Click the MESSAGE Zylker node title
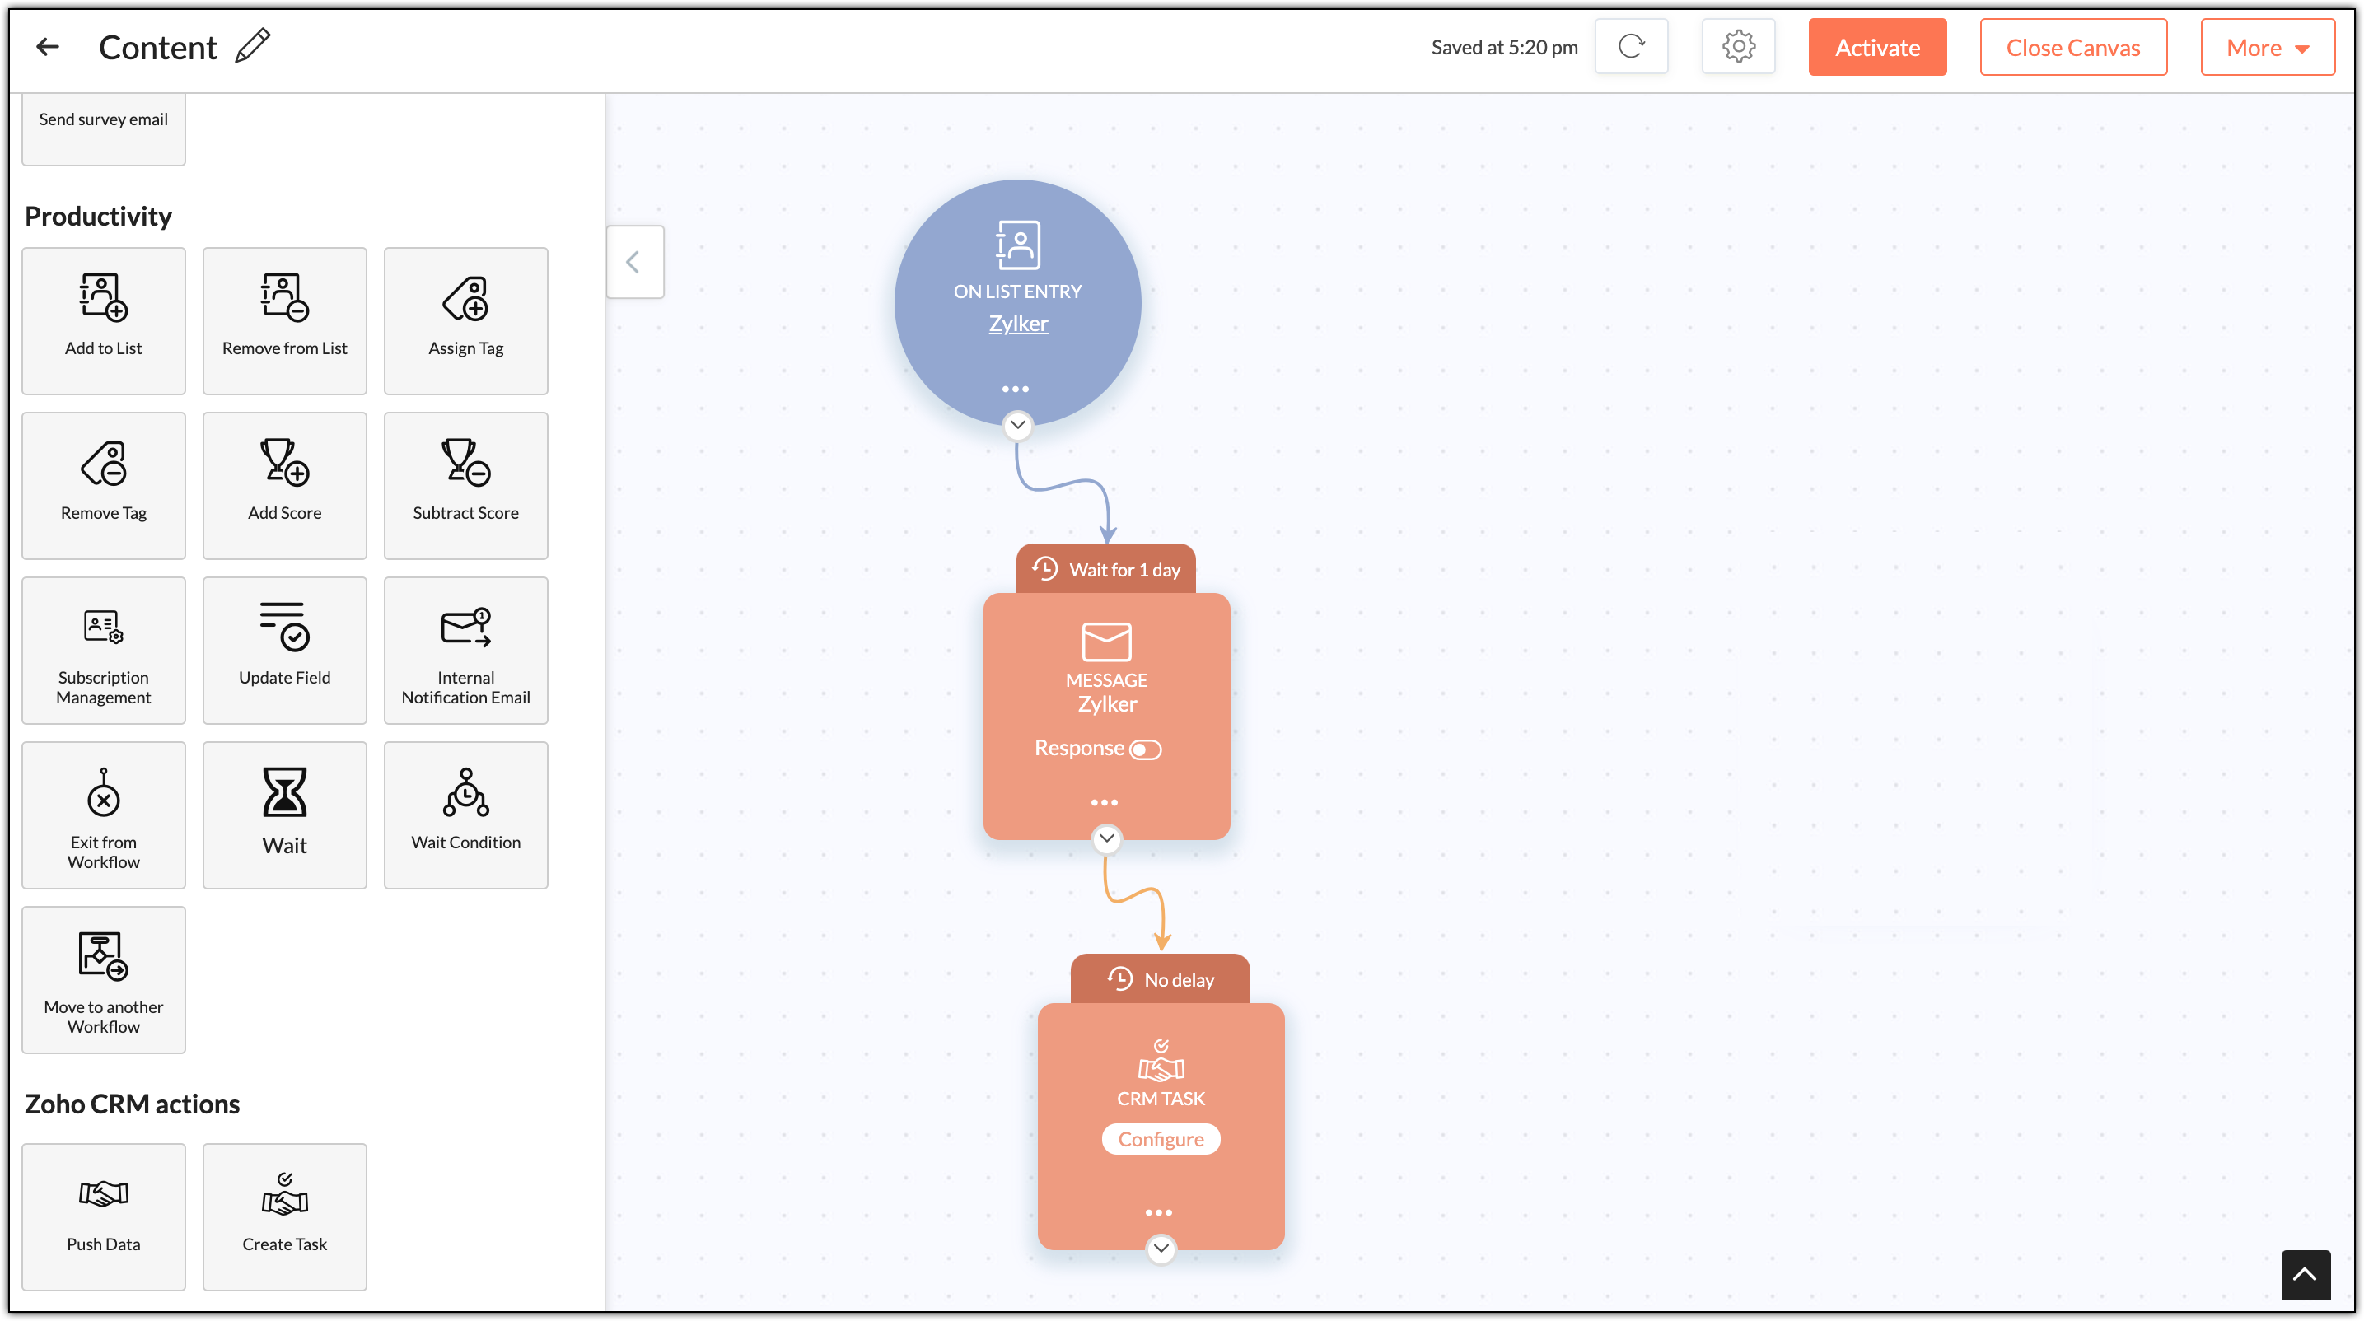Image resolution: width=2364 pixels, height=1321 pixels. pos(1106,693)
